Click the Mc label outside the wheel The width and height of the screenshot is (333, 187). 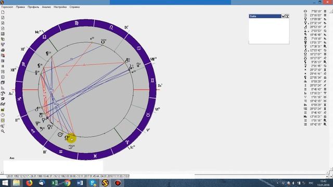click(x=38, y=32)
